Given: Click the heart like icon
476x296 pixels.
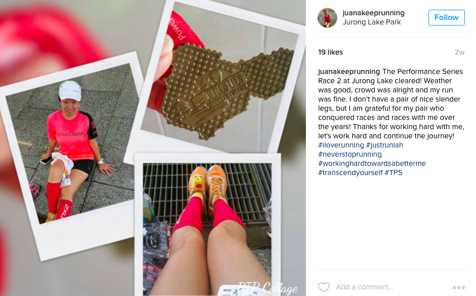Looking at the screenshot, I should coord(324,287).
